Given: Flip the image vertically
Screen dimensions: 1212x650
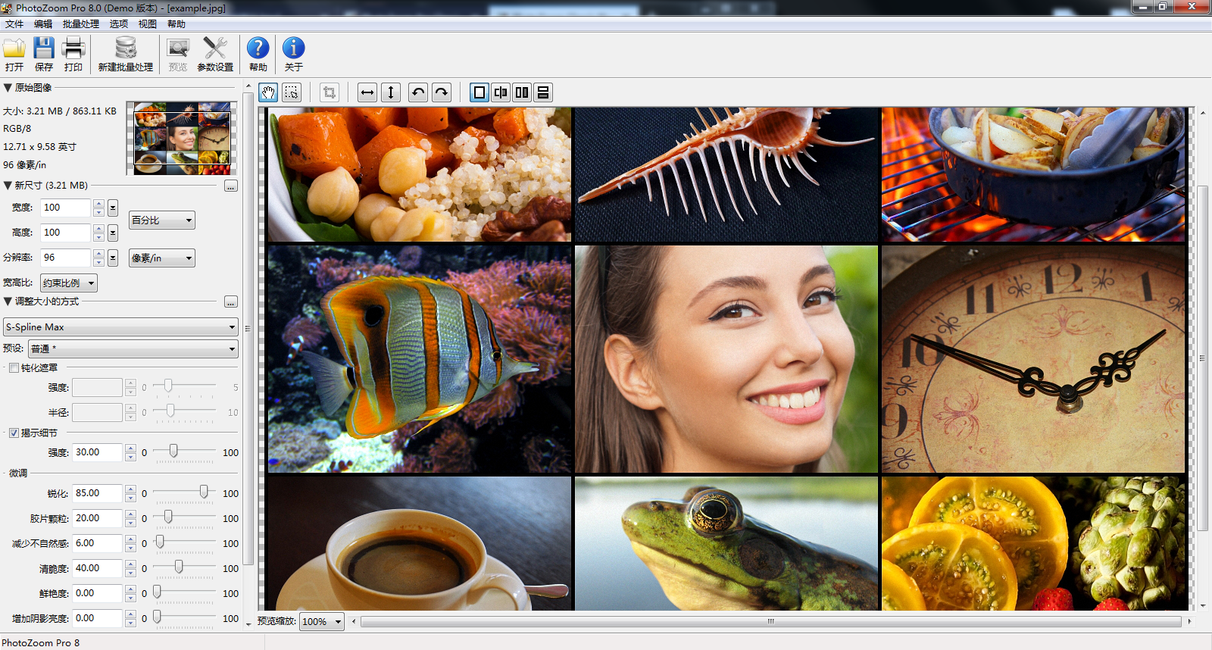Looking at the screenshot, I should pyautogui.click(x=391, y=92).
